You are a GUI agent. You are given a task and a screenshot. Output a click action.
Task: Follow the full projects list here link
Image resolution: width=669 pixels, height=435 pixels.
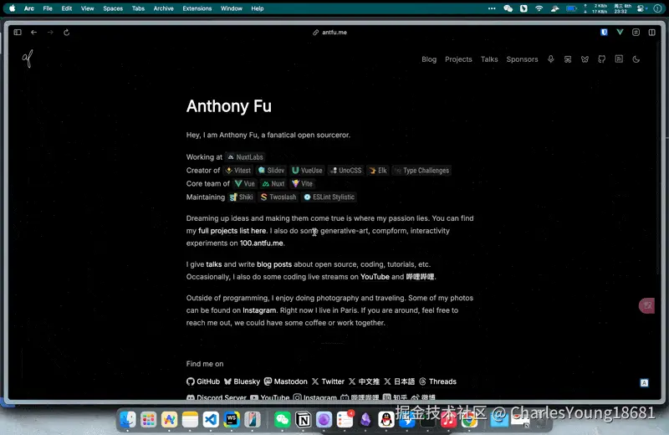pyautogui.click(x=232, y=231)
